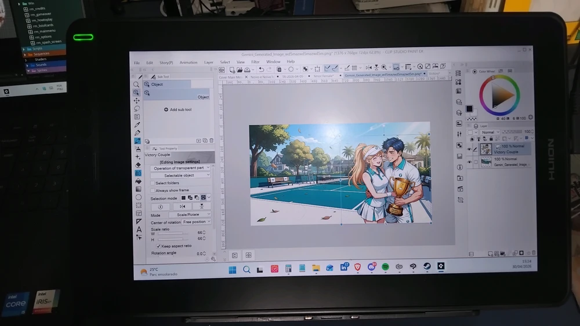Uncheck the Keep aspect ratio checkbox
580x326 pixels.
(158, 246)
